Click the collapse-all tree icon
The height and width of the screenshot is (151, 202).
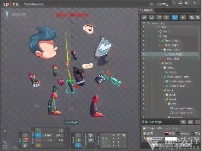(198, 17)
